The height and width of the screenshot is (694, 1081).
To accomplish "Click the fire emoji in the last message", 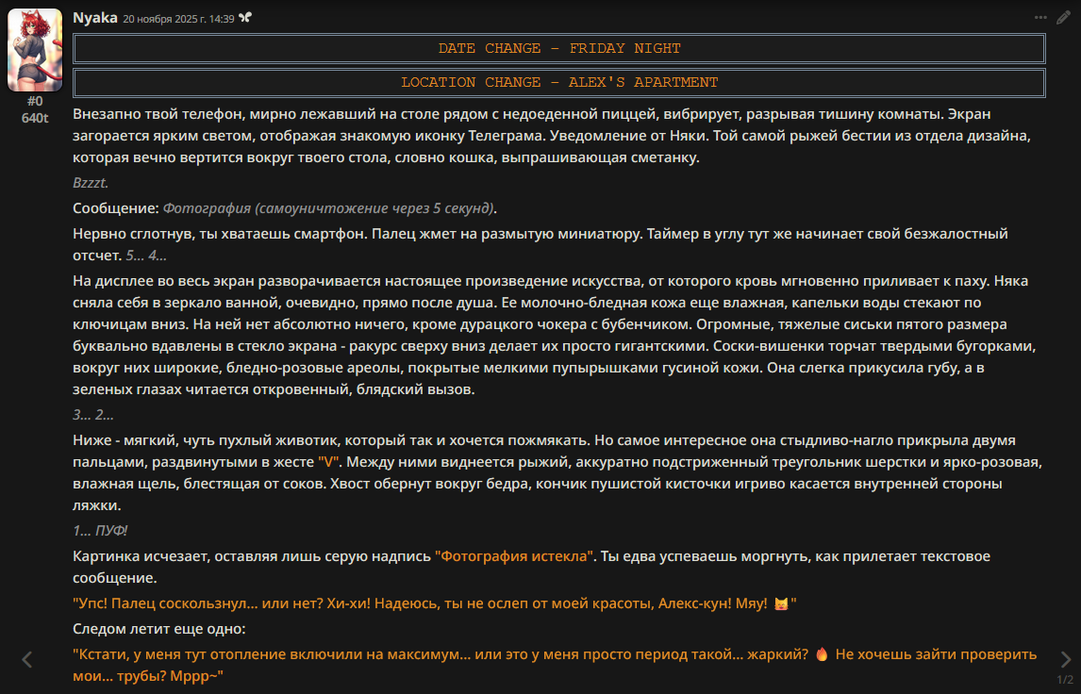I will (821, 653).
